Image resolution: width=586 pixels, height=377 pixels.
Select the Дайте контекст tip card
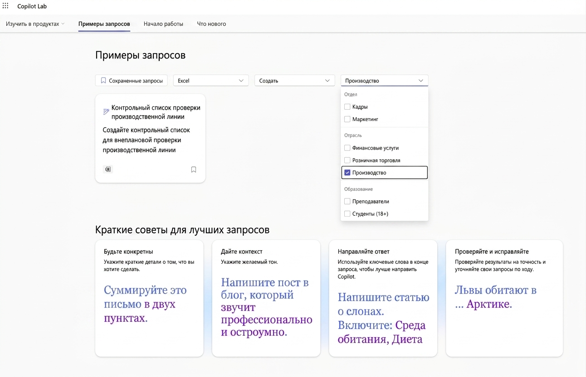pyautogui.click(x=266, y=299)
